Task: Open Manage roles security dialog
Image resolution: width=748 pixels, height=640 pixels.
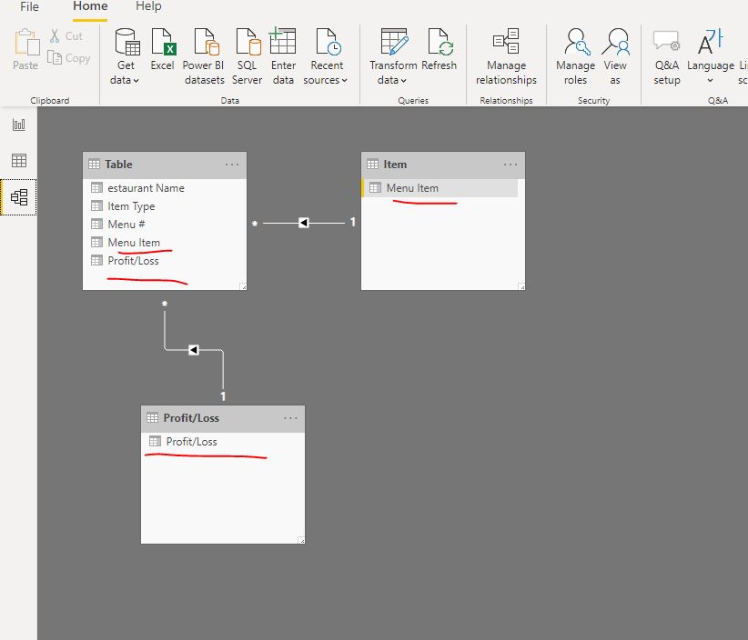Action: 575,56
